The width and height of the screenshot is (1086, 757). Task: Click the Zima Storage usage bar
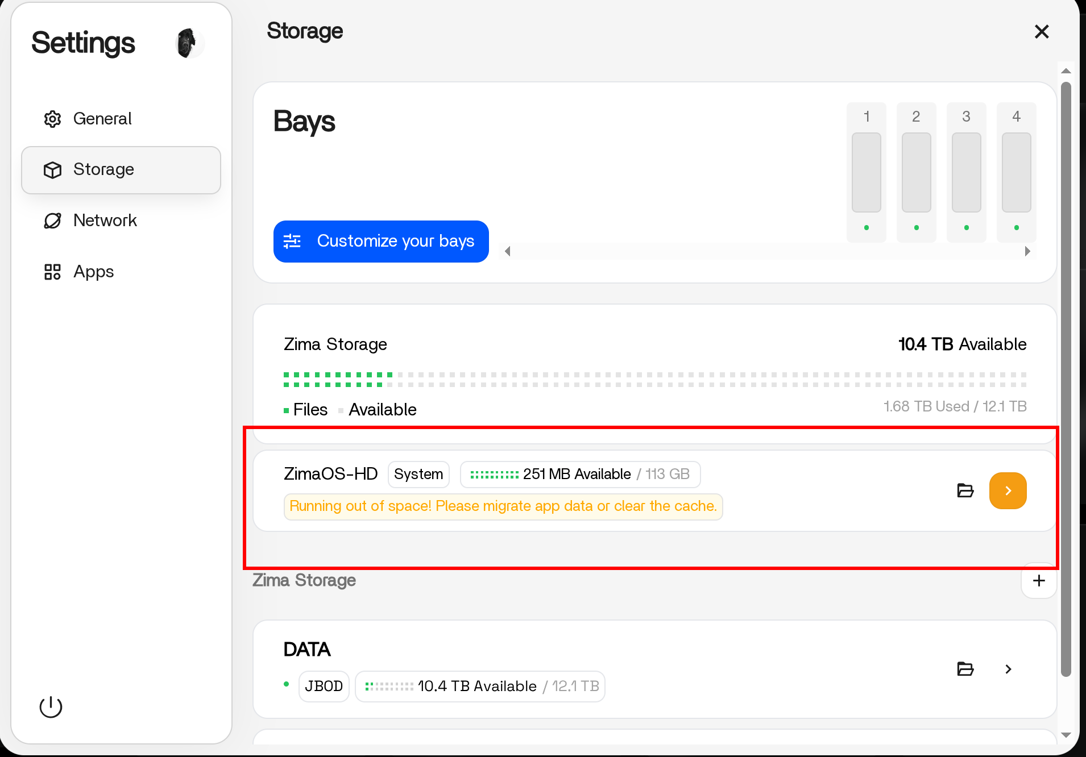pos(654,380)
